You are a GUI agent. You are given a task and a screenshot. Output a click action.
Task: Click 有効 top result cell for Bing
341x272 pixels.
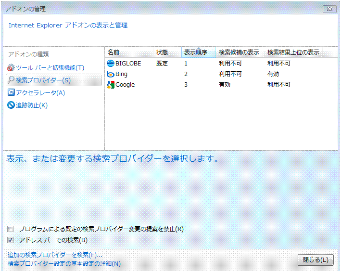(273, 74)
